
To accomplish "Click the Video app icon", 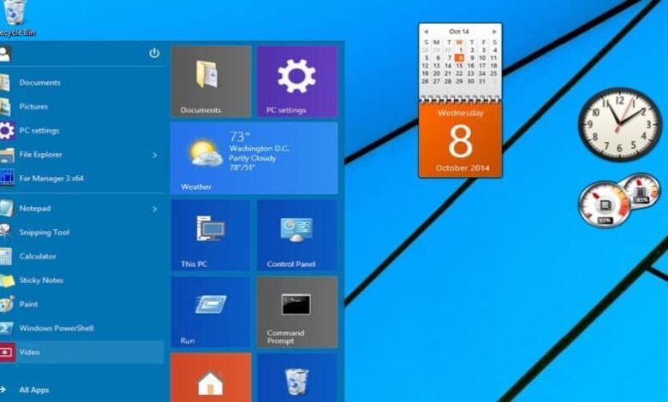I will [x=7, y=352].
